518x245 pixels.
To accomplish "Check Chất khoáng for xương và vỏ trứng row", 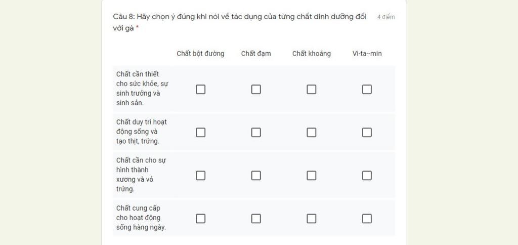I will 311,175.
